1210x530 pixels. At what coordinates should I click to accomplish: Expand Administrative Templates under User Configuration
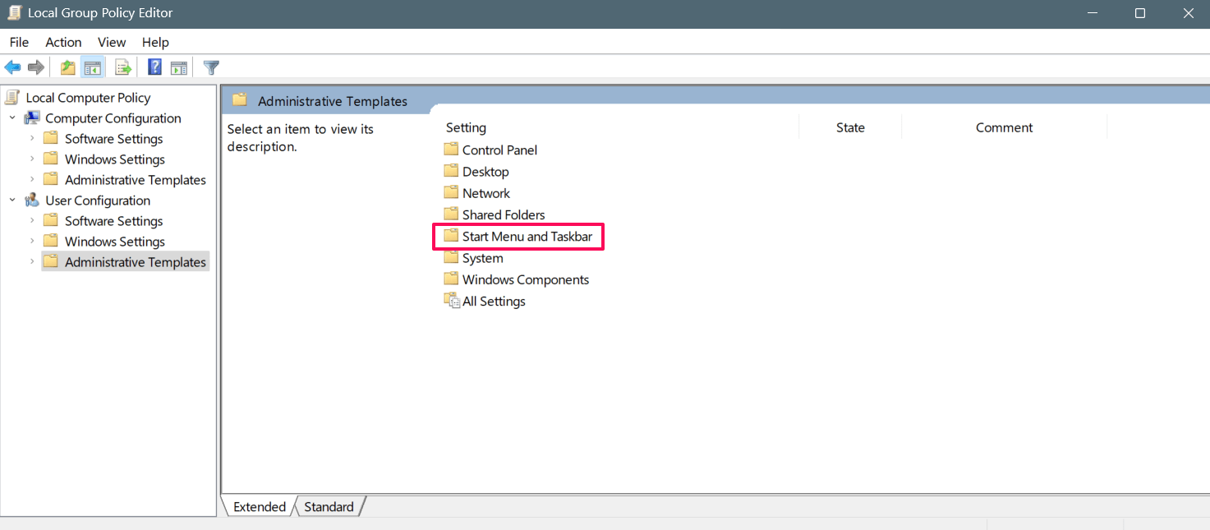(32, 262)
